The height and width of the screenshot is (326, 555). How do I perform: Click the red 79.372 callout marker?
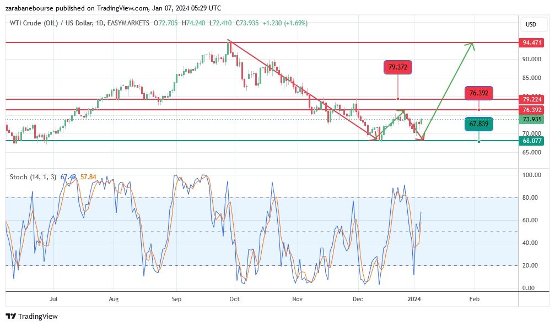coord(397,68)
